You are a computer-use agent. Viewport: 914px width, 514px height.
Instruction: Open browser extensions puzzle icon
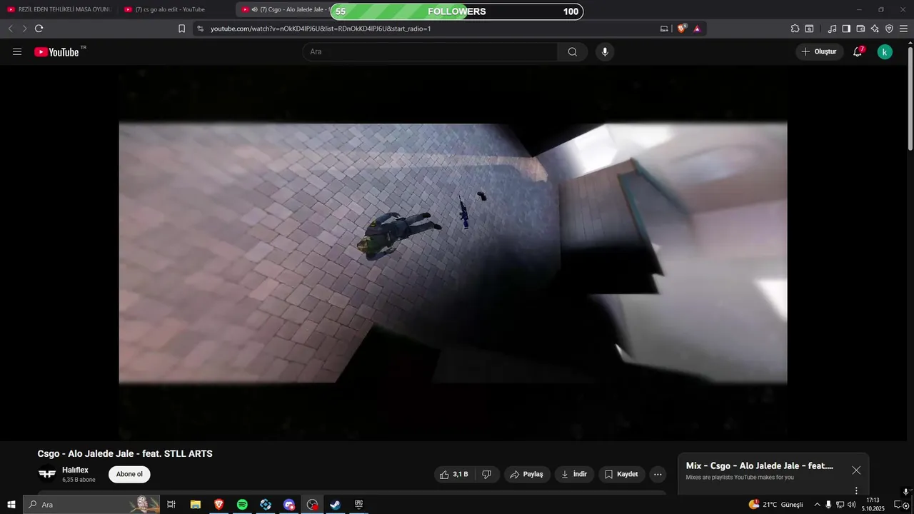pyautogui.click(x=795, y=29)
